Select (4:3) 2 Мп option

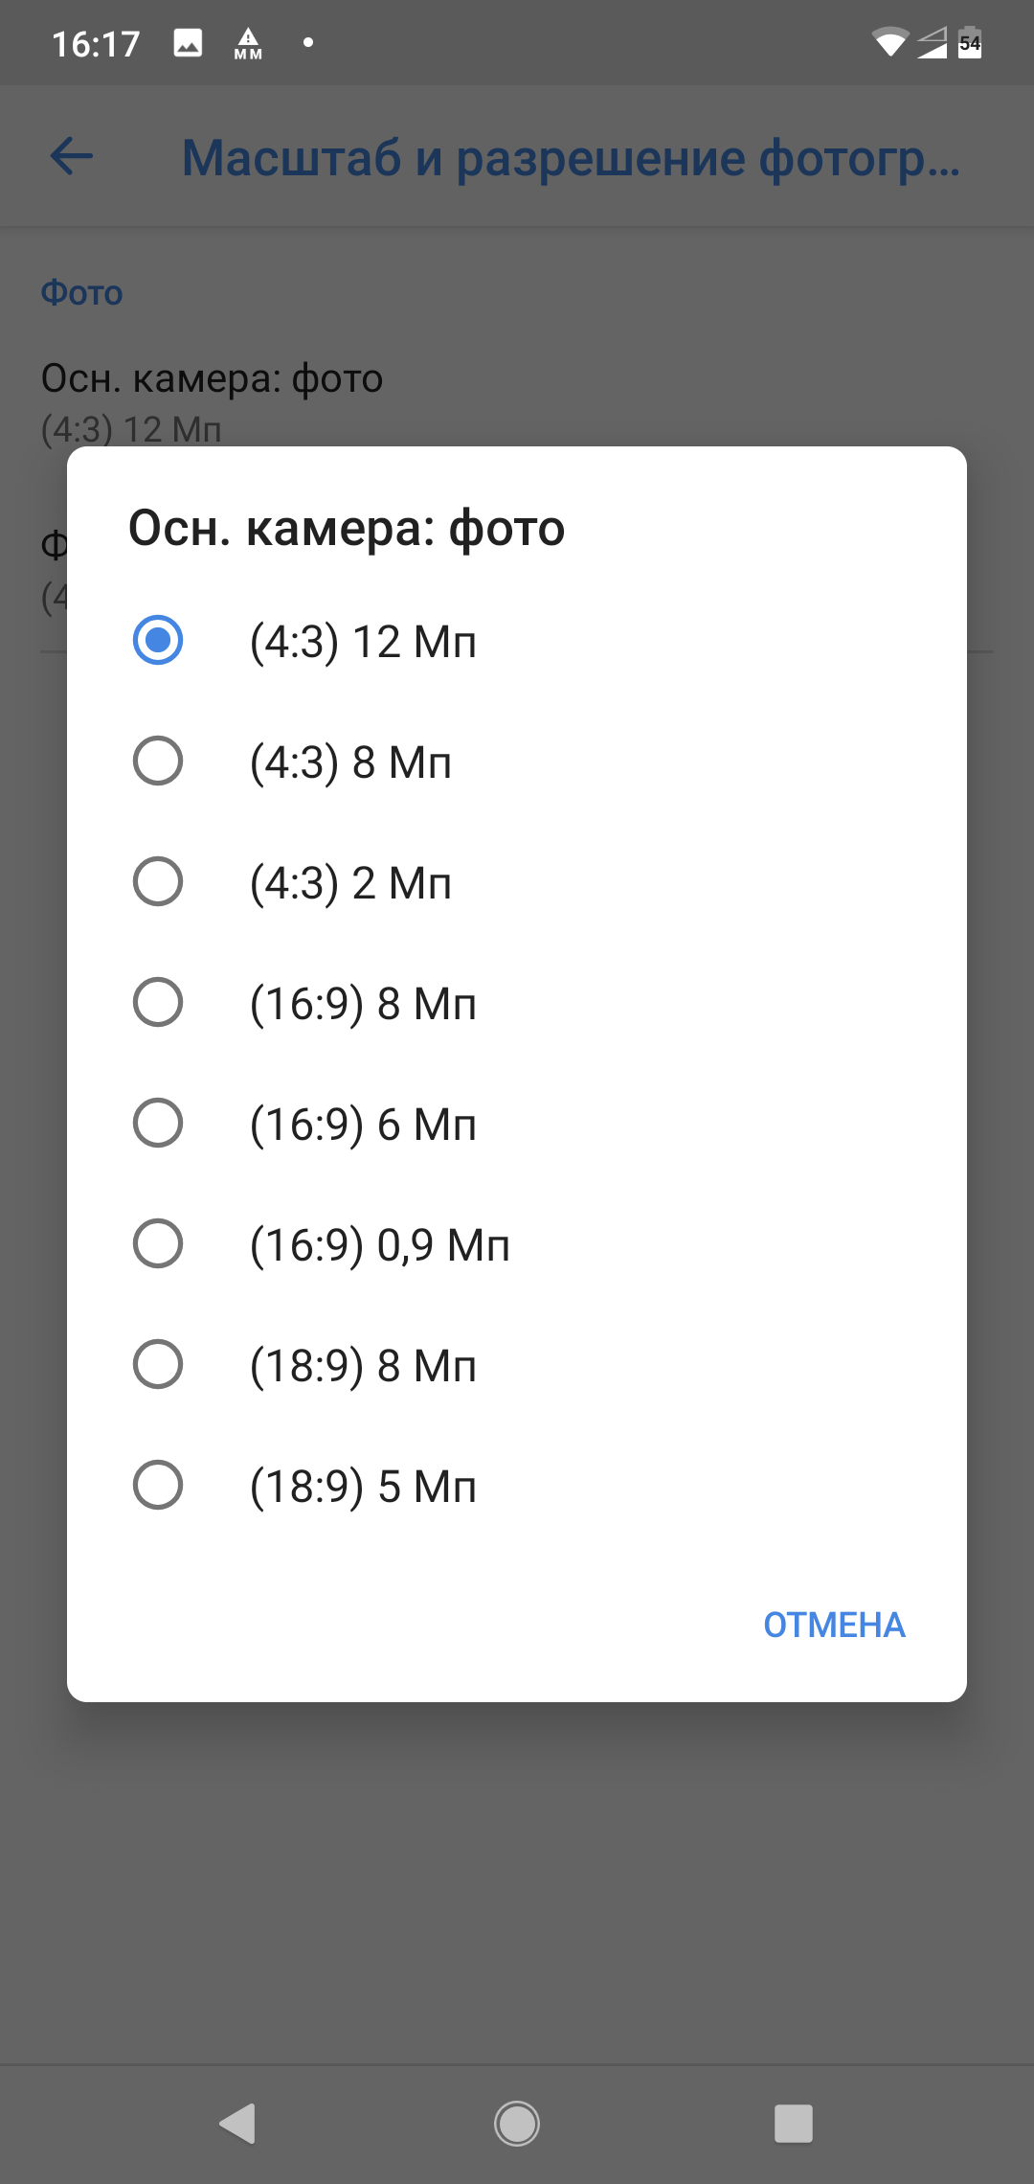[x=158, y=881]
